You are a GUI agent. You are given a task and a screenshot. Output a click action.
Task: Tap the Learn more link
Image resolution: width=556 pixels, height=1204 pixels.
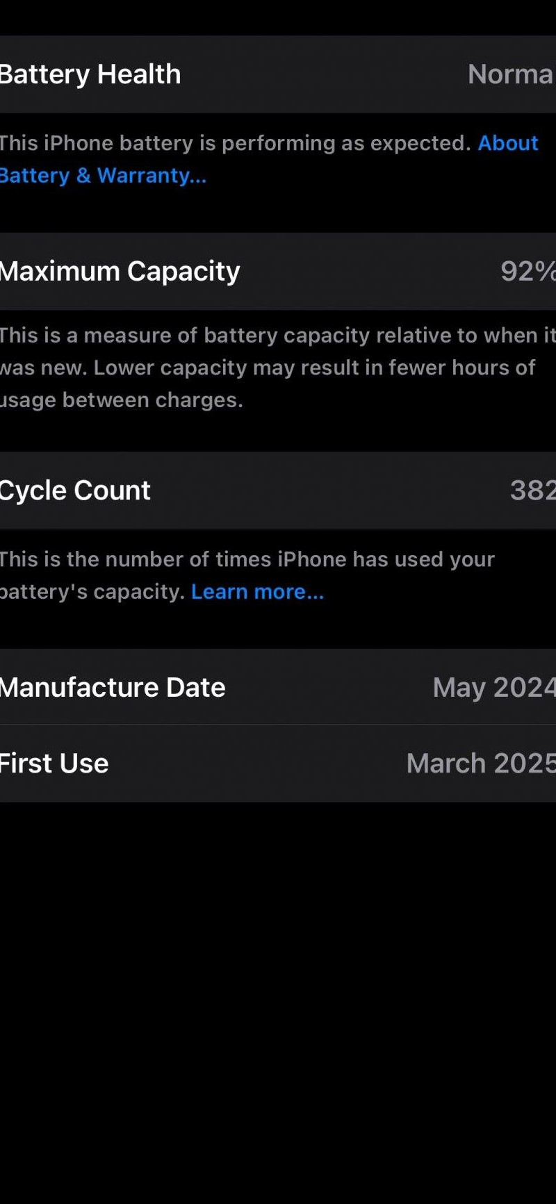257,591
